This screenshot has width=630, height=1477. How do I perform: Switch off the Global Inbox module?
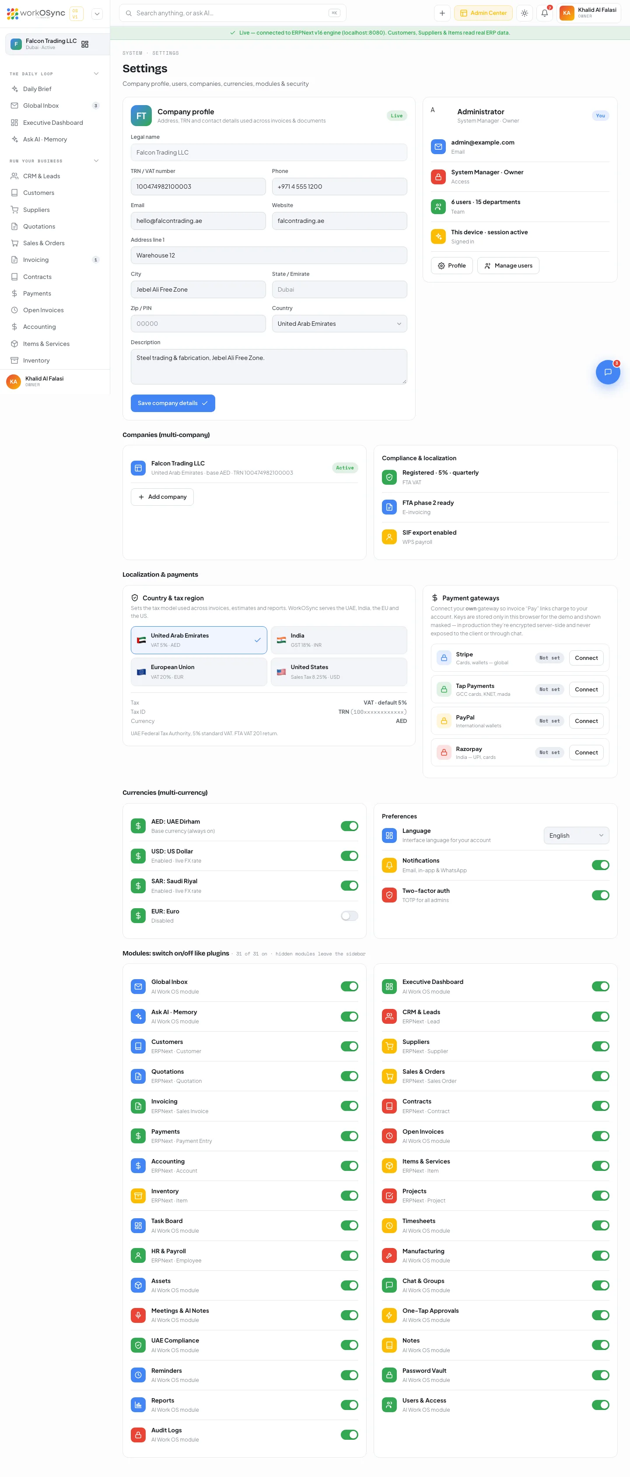pyautogui.click(x=350, y=986)
